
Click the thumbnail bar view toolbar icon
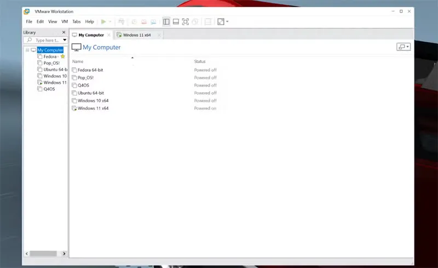176,21
